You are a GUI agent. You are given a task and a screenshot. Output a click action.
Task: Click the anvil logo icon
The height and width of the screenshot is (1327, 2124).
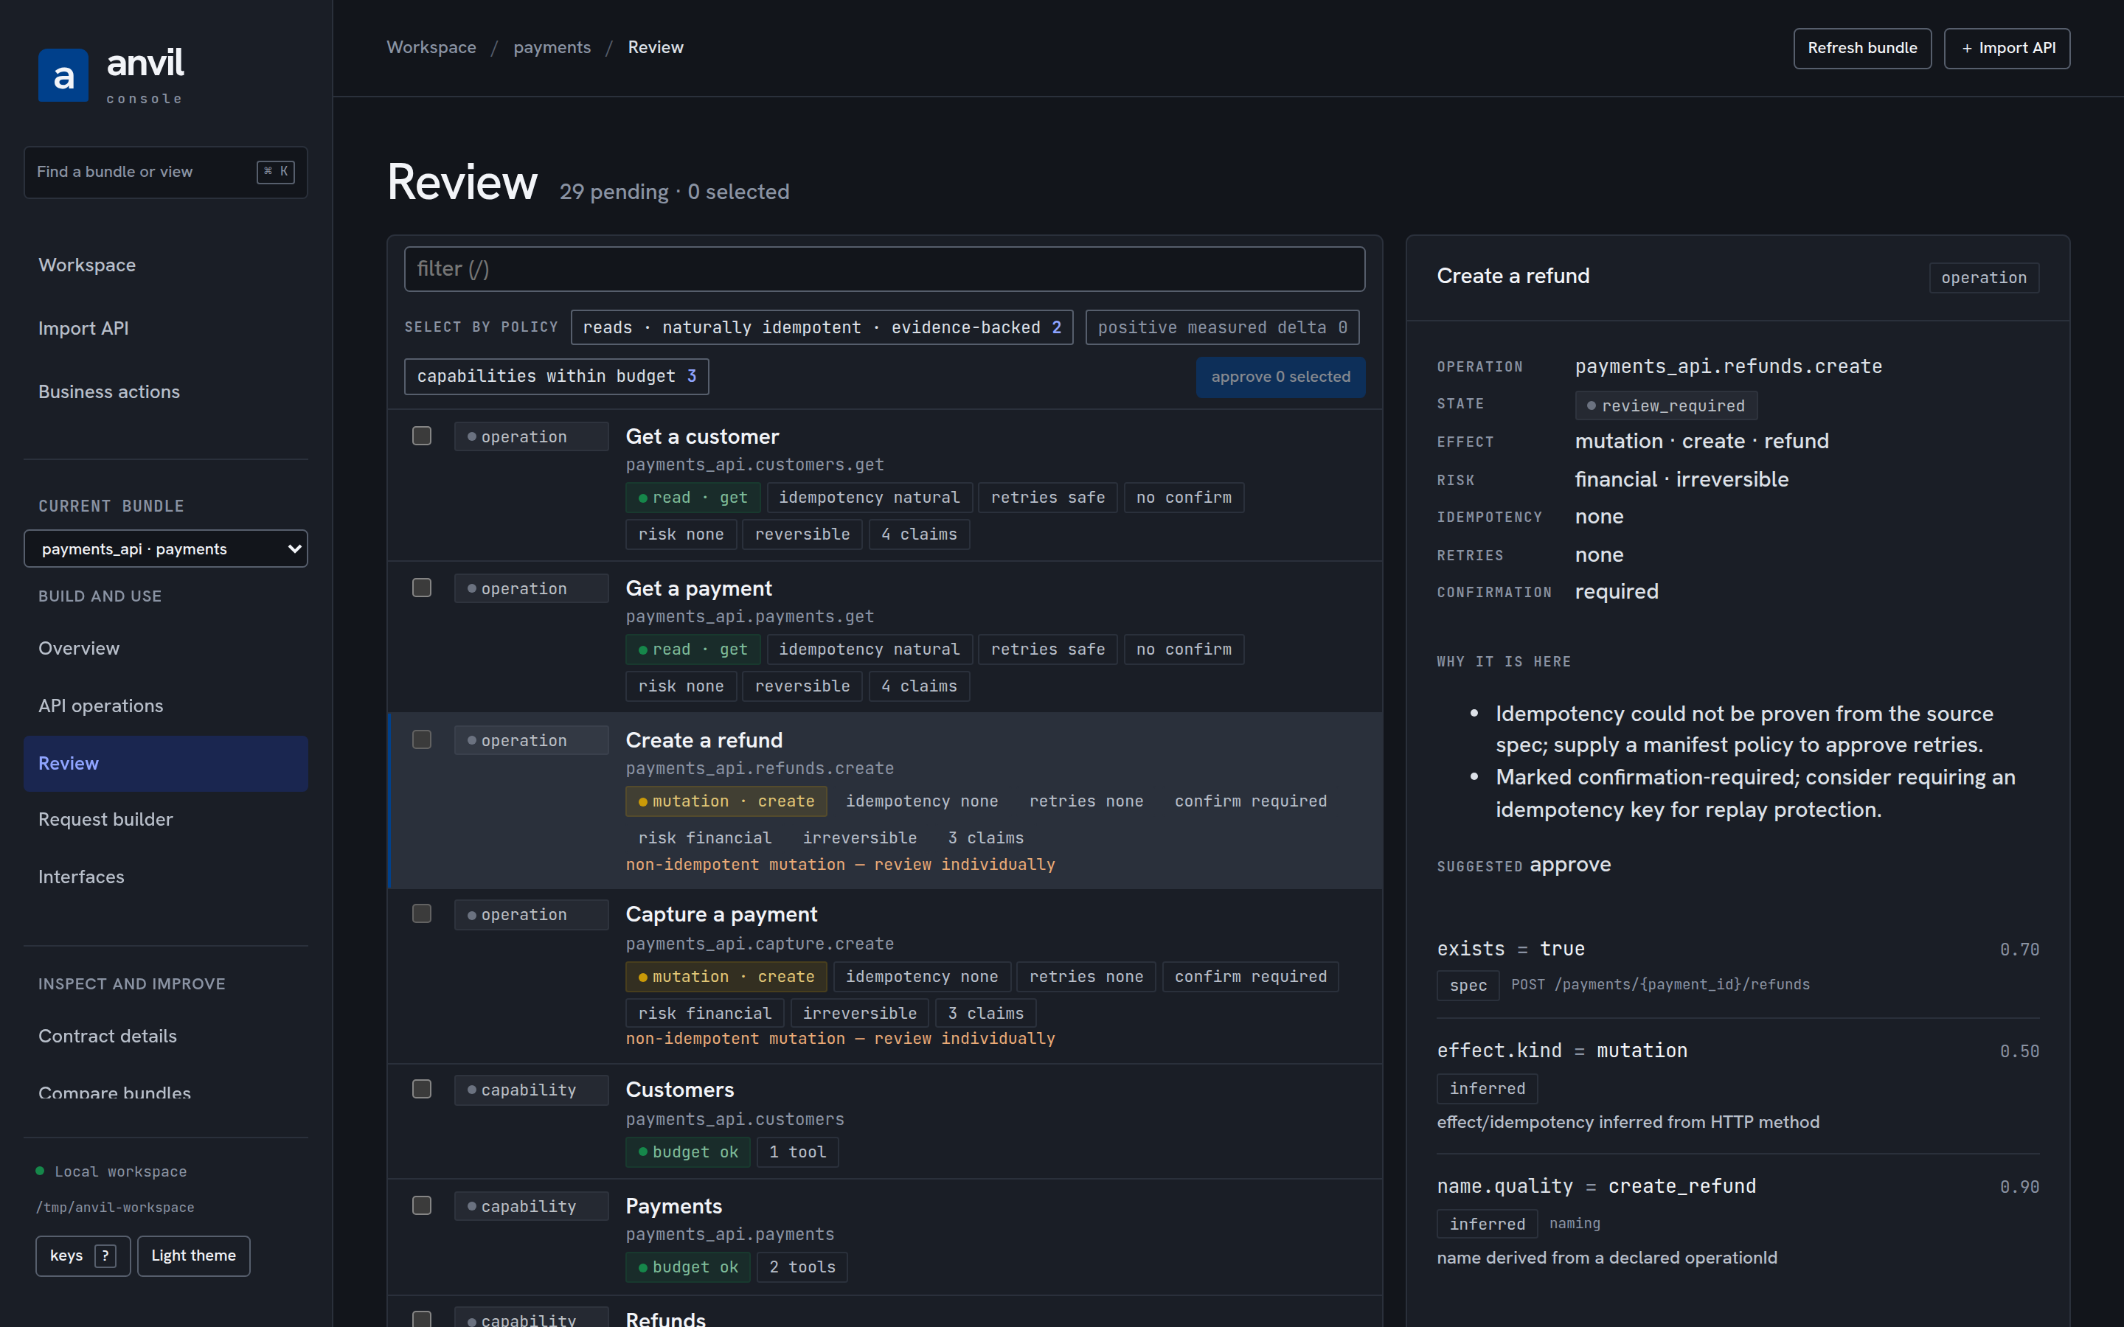click(63, 75)
